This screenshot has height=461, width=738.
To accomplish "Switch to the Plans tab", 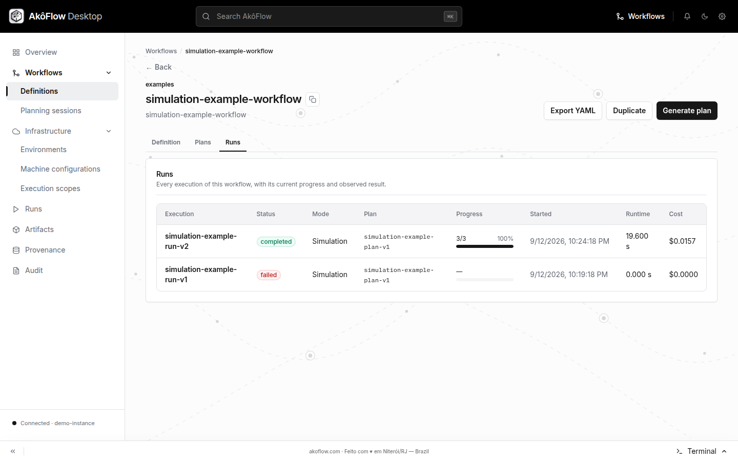I will pos(203,142).
